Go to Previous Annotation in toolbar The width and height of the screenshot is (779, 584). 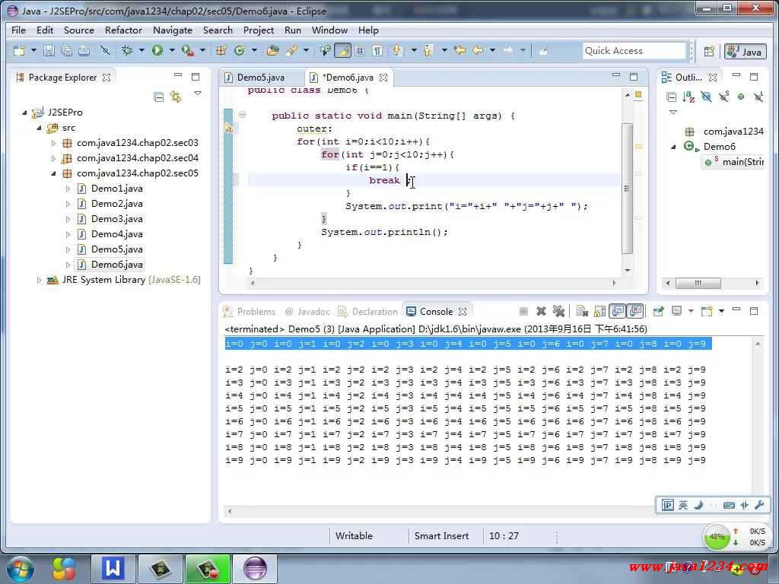coord(428,50)
